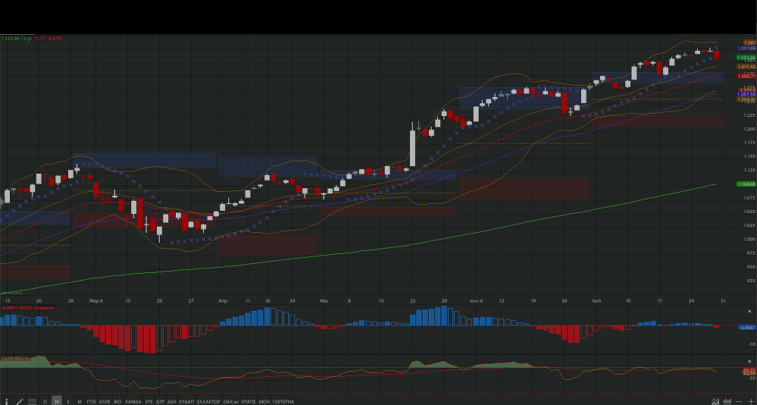Click the 1.258,41 price tag

(746, 99)
